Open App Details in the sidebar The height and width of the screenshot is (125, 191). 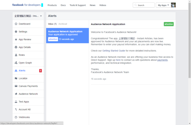(28, 47)
